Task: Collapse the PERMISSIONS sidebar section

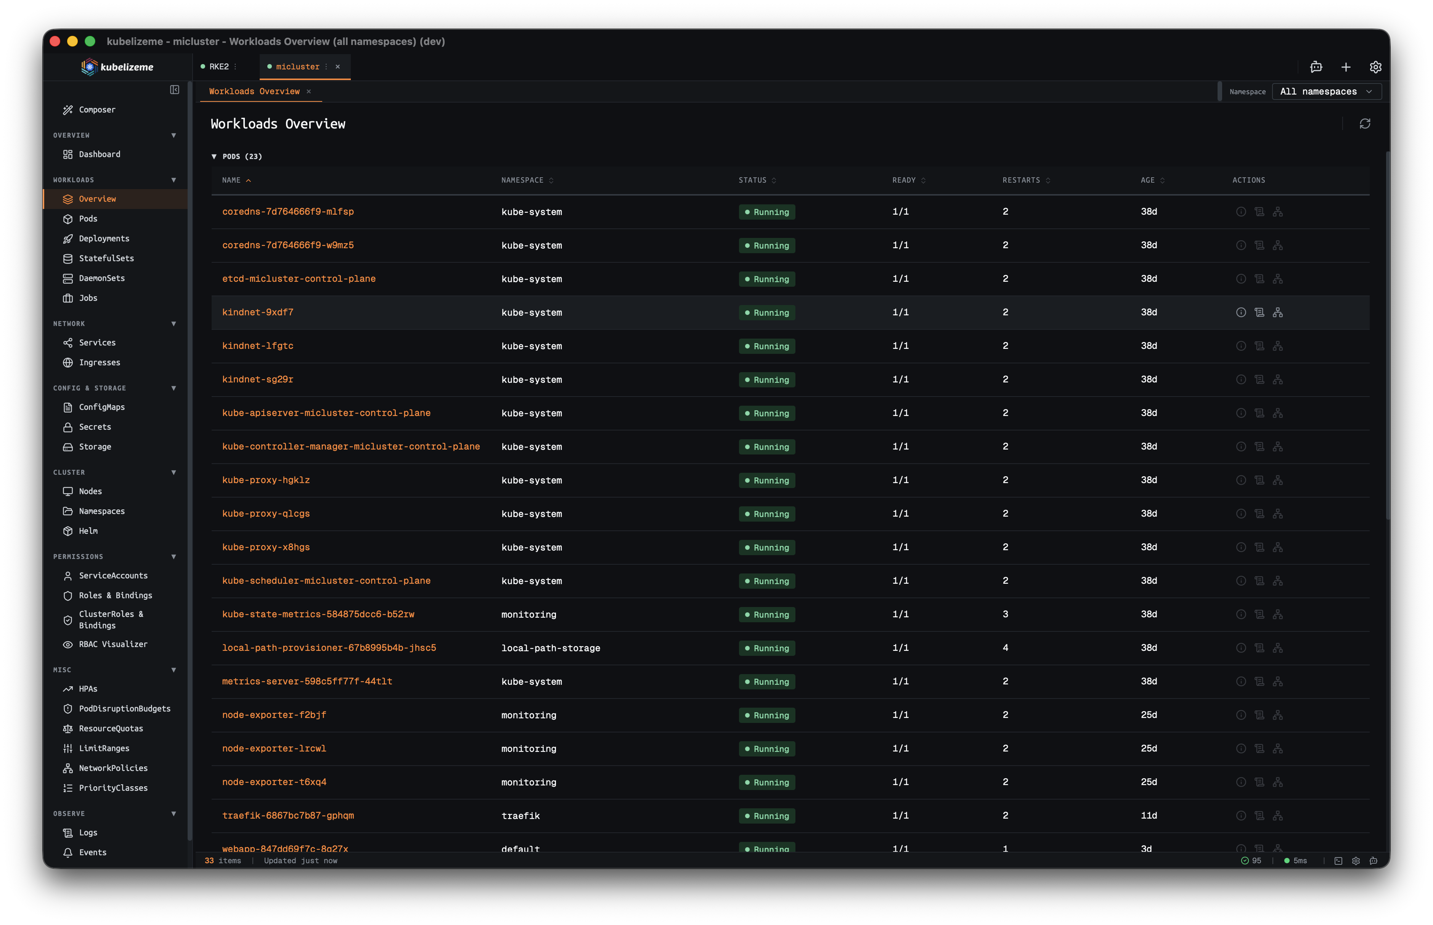Action: (x=174, y=557)
